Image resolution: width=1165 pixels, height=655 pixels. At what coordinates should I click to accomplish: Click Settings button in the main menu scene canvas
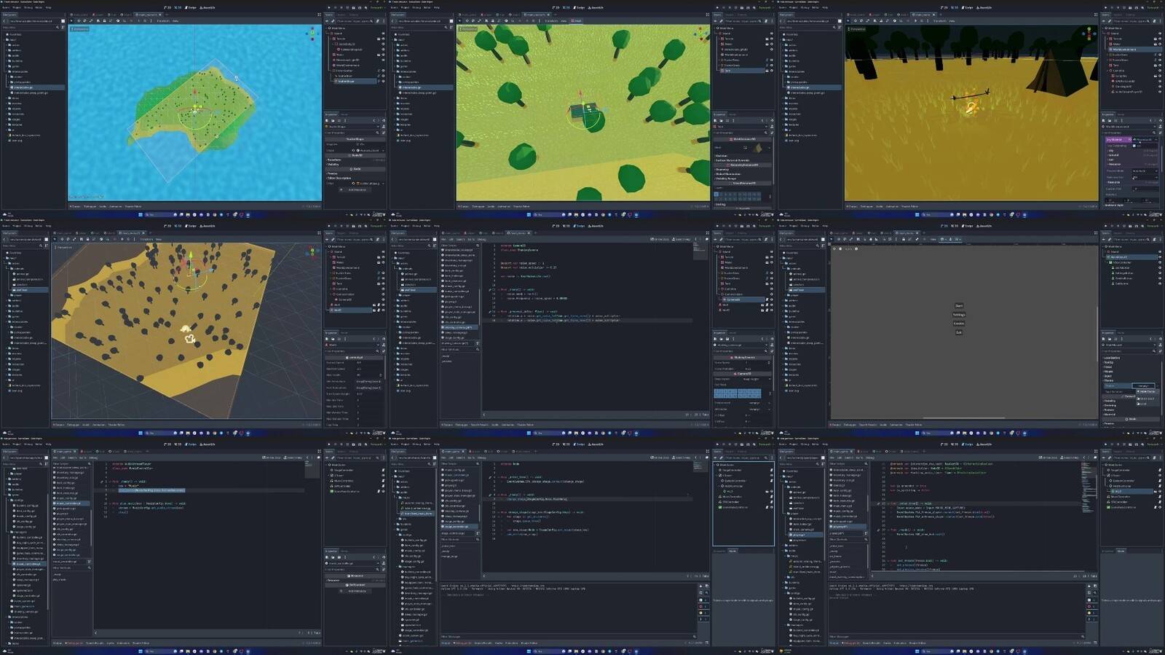pyautogui.click(x=959, y=315)
